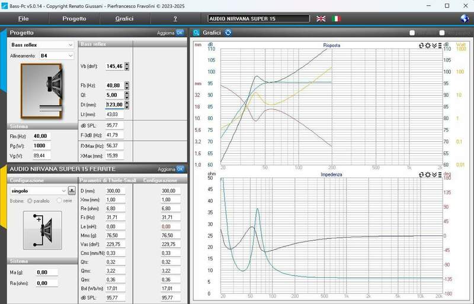This screenshot has width=474, height=304.
Task: Open the File menu
Action: [24, 19]
